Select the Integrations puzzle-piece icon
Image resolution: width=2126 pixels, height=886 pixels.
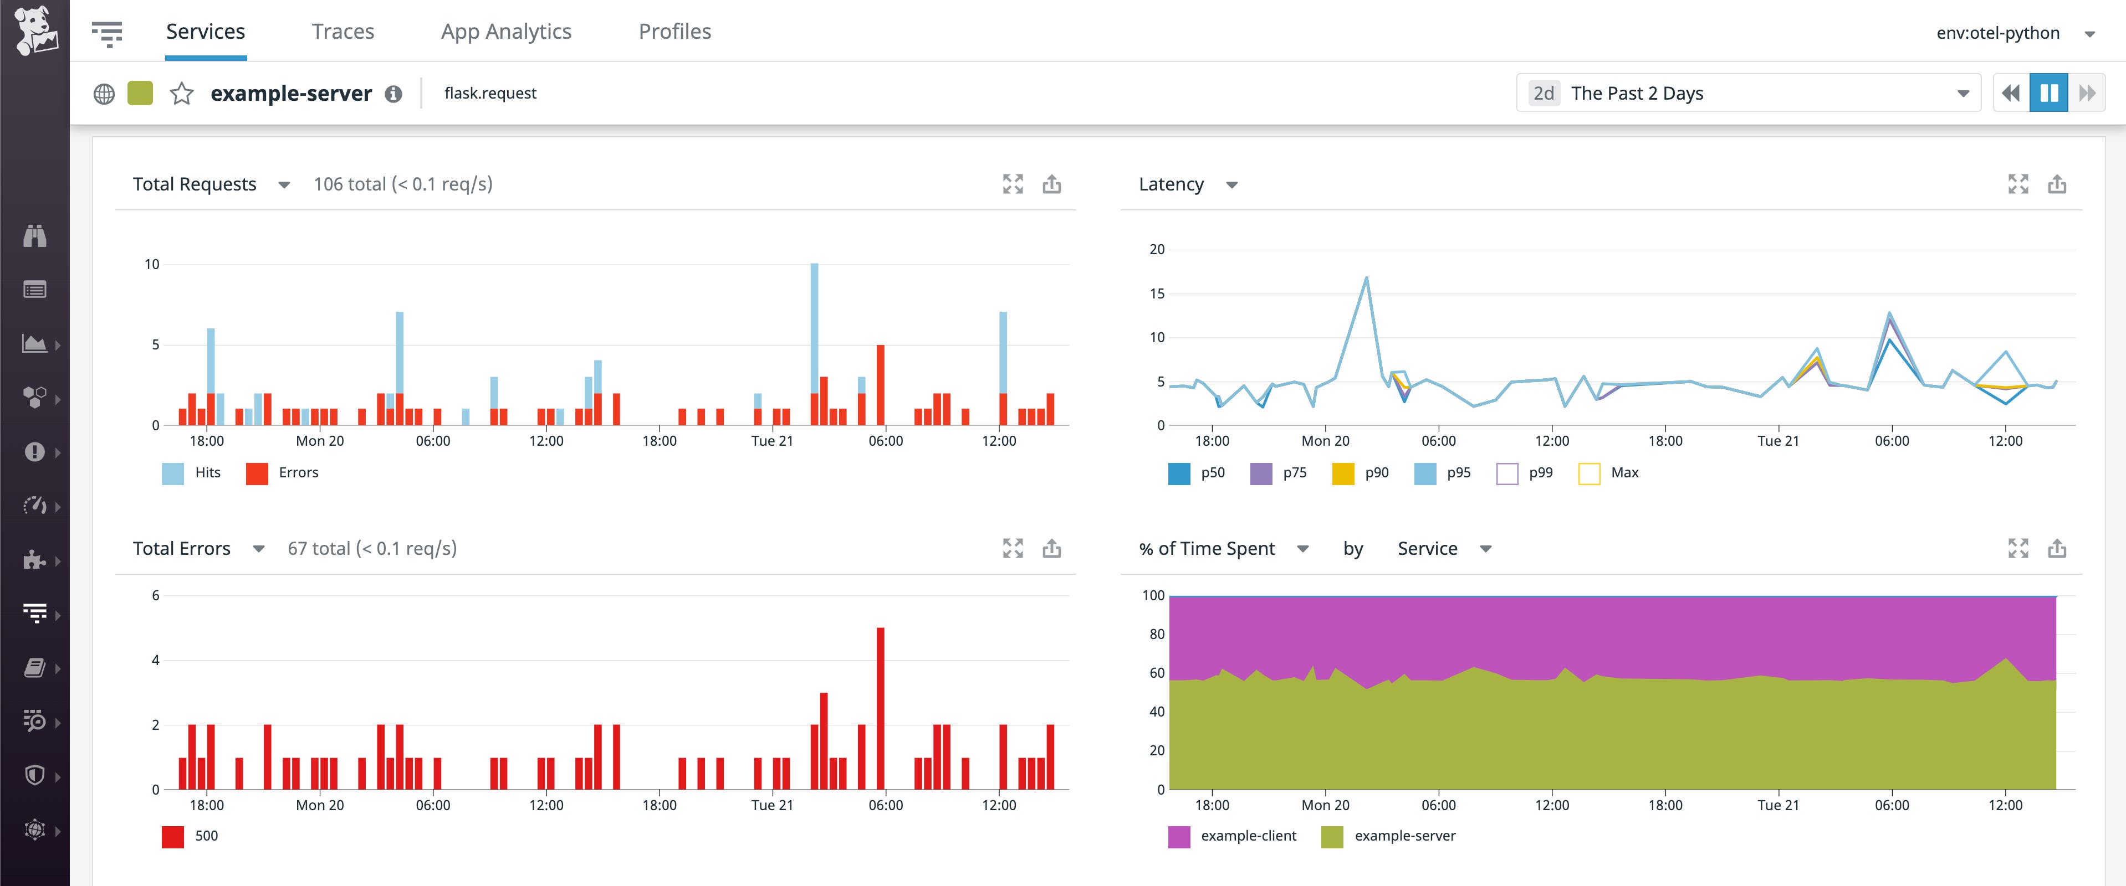[35, 559]
